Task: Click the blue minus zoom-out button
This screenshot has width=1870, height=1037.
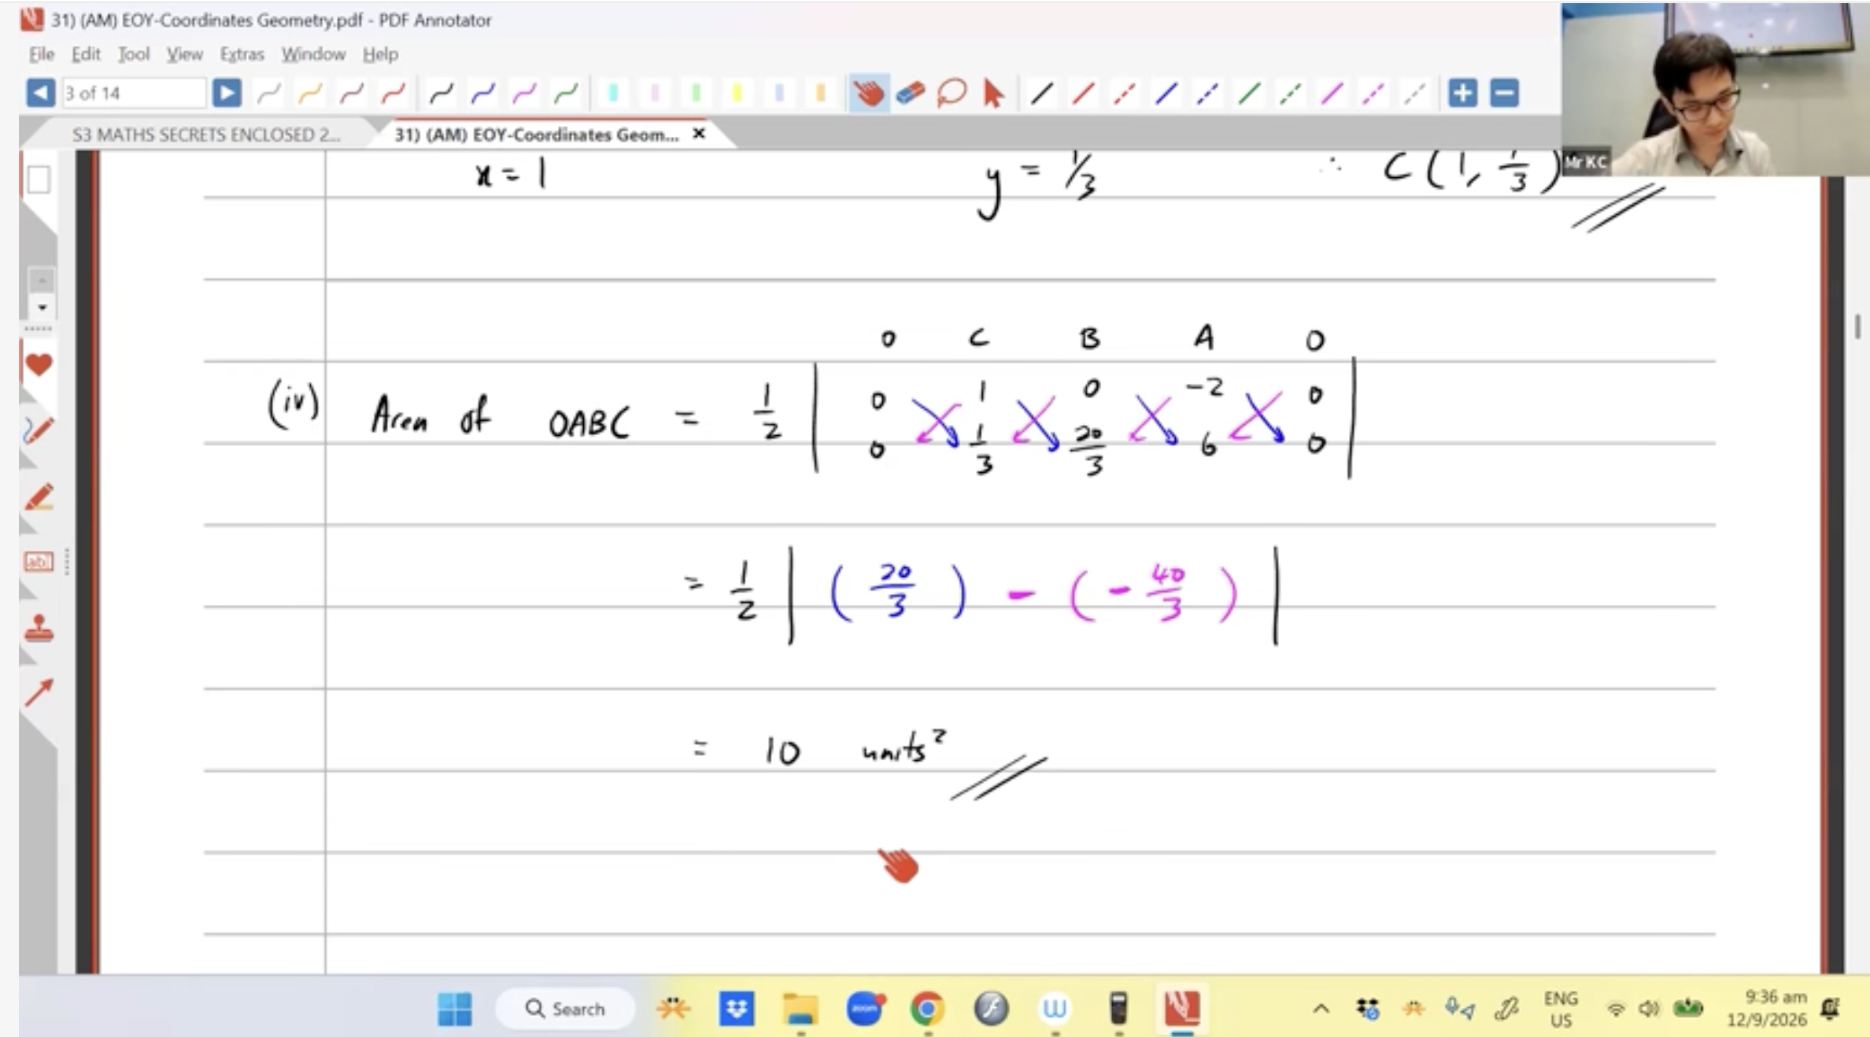Action: (1504, 93)
